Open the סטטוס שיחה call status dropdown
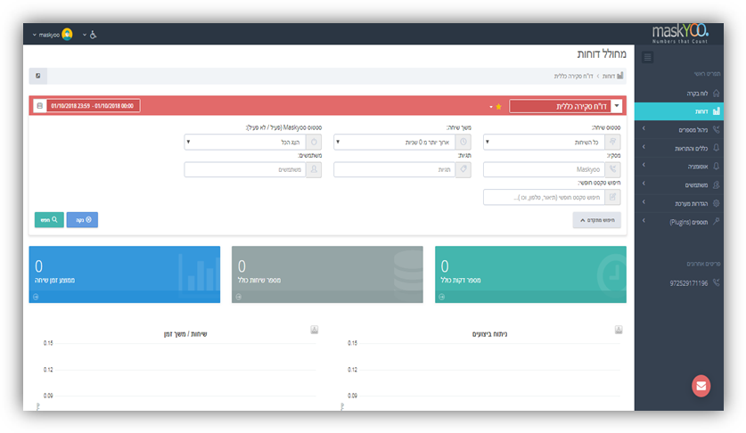746x433 pixels. [x=544, y=142]
